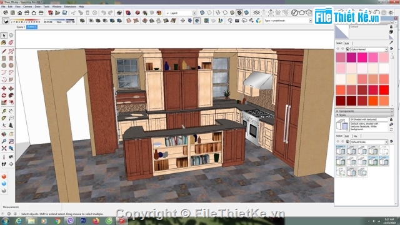Select the first default style thumbnail
The image size is (400, 225).
coord(341,150)
